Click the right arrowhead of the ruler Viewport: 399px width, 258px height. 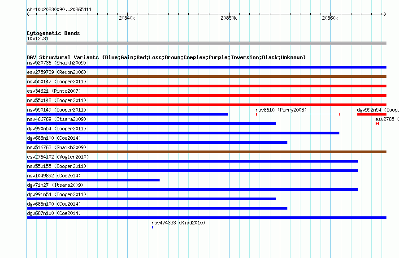click(x=385, y=14)
